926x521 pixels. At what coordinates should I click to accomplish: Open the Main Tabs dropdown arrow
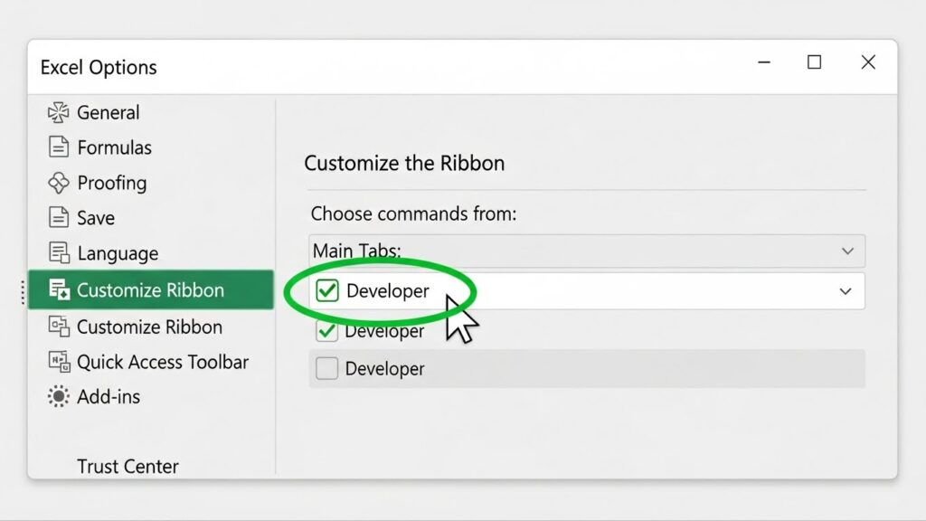847,251
